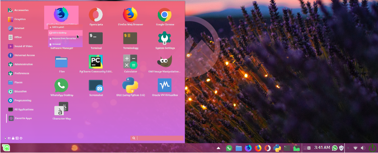Select the Programming category
Viewport: 378px width, 153px height.
pos(20,100)
